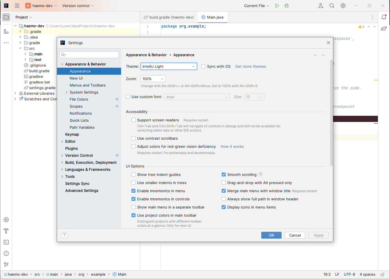Image resolution: width=390 pixels, height=279 pixels.
Task: Click the How it works link
Action: [232, 146]
